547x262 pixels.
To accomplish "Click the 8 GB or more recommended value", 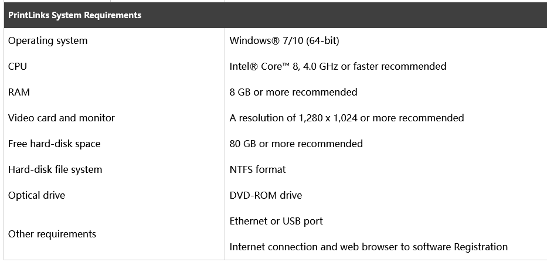I will pos(293,92).
